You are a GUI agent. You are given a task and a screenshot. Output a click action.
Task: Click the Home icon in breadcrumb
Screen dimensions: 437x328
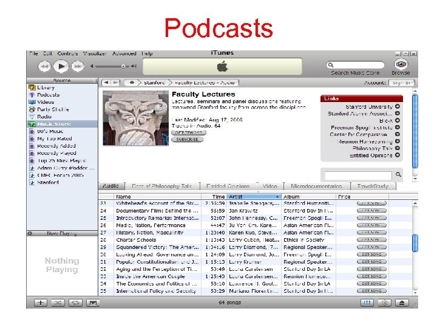coord(132,83)
